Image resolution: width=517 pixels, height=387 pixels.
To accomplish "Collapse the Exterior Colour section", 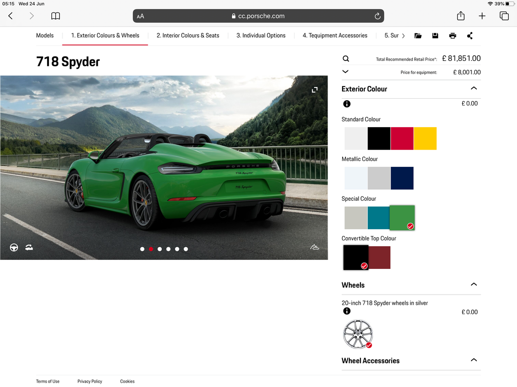I will 474,88.
